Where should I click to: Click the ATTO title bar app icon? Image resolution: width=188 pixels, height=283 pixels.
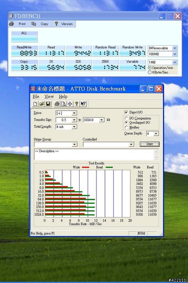(x=33, y=89)
